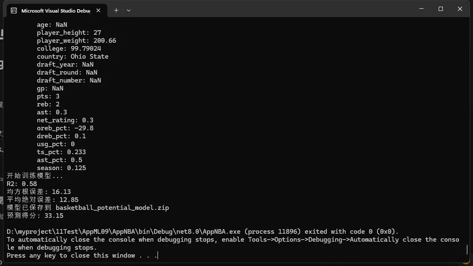Click the player_weight: 200.66 line
Image resolution: width=473 pixels, height=266 pixels.
tap(76, 41)
